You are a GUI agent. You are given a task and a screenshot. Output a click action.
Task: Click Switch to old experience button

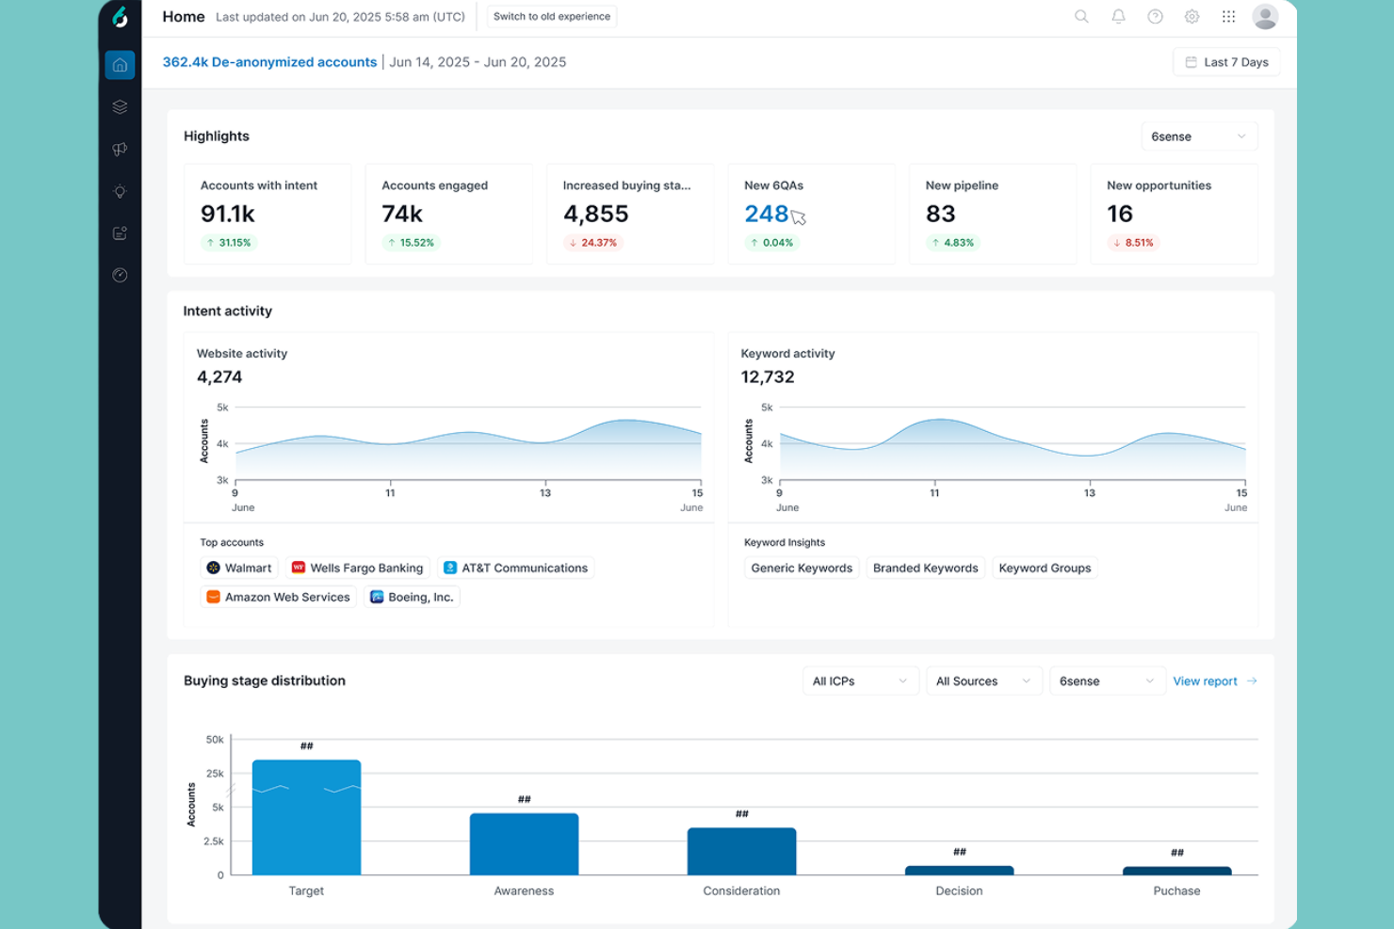552,16
